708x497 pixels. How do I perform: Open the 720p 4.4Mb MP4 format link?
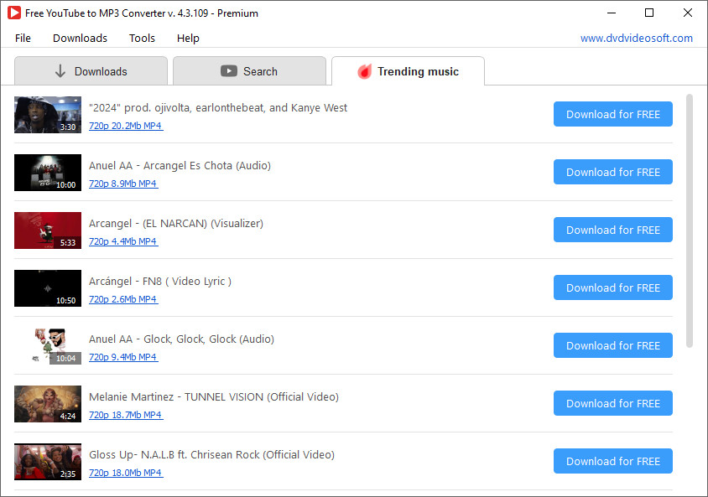[x=123, y=241]
